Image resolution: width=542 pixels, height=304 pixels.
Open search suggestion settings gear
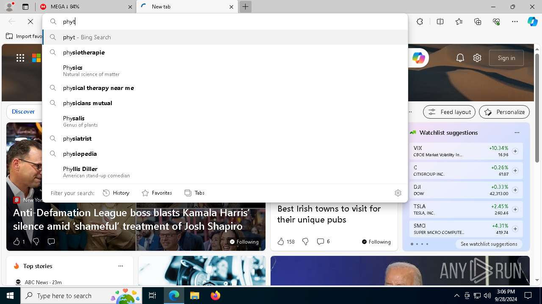(x=398, y=193)
